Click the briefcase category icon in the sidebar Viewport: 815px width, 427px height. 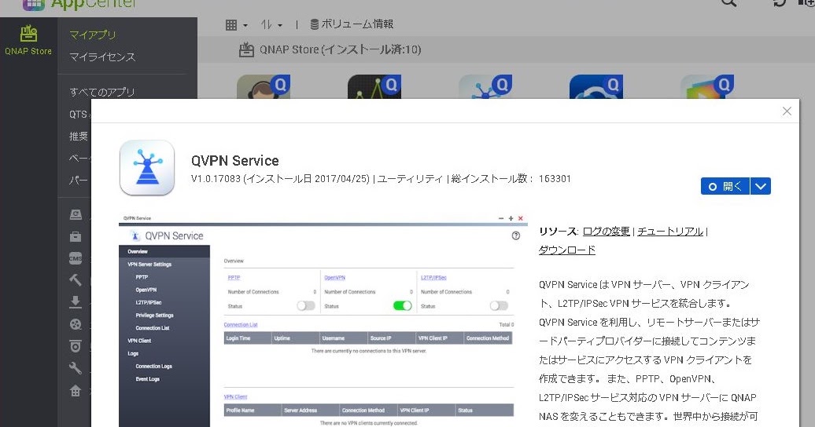click(x=76, y=236)
